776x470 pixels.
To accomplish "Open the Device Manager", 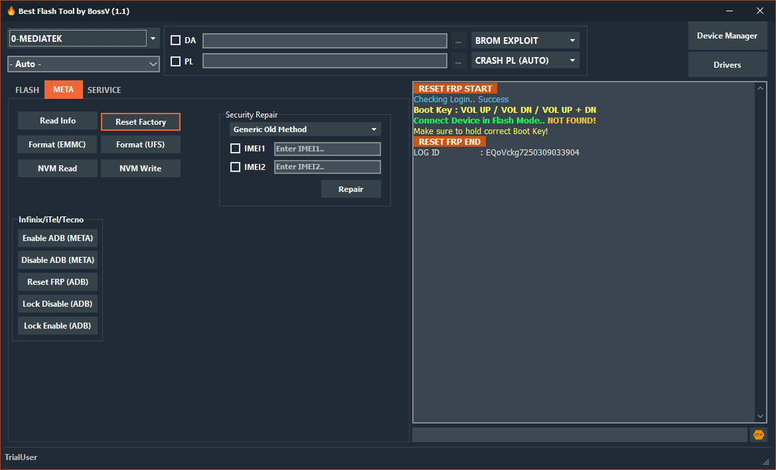I will pos(727,36).
